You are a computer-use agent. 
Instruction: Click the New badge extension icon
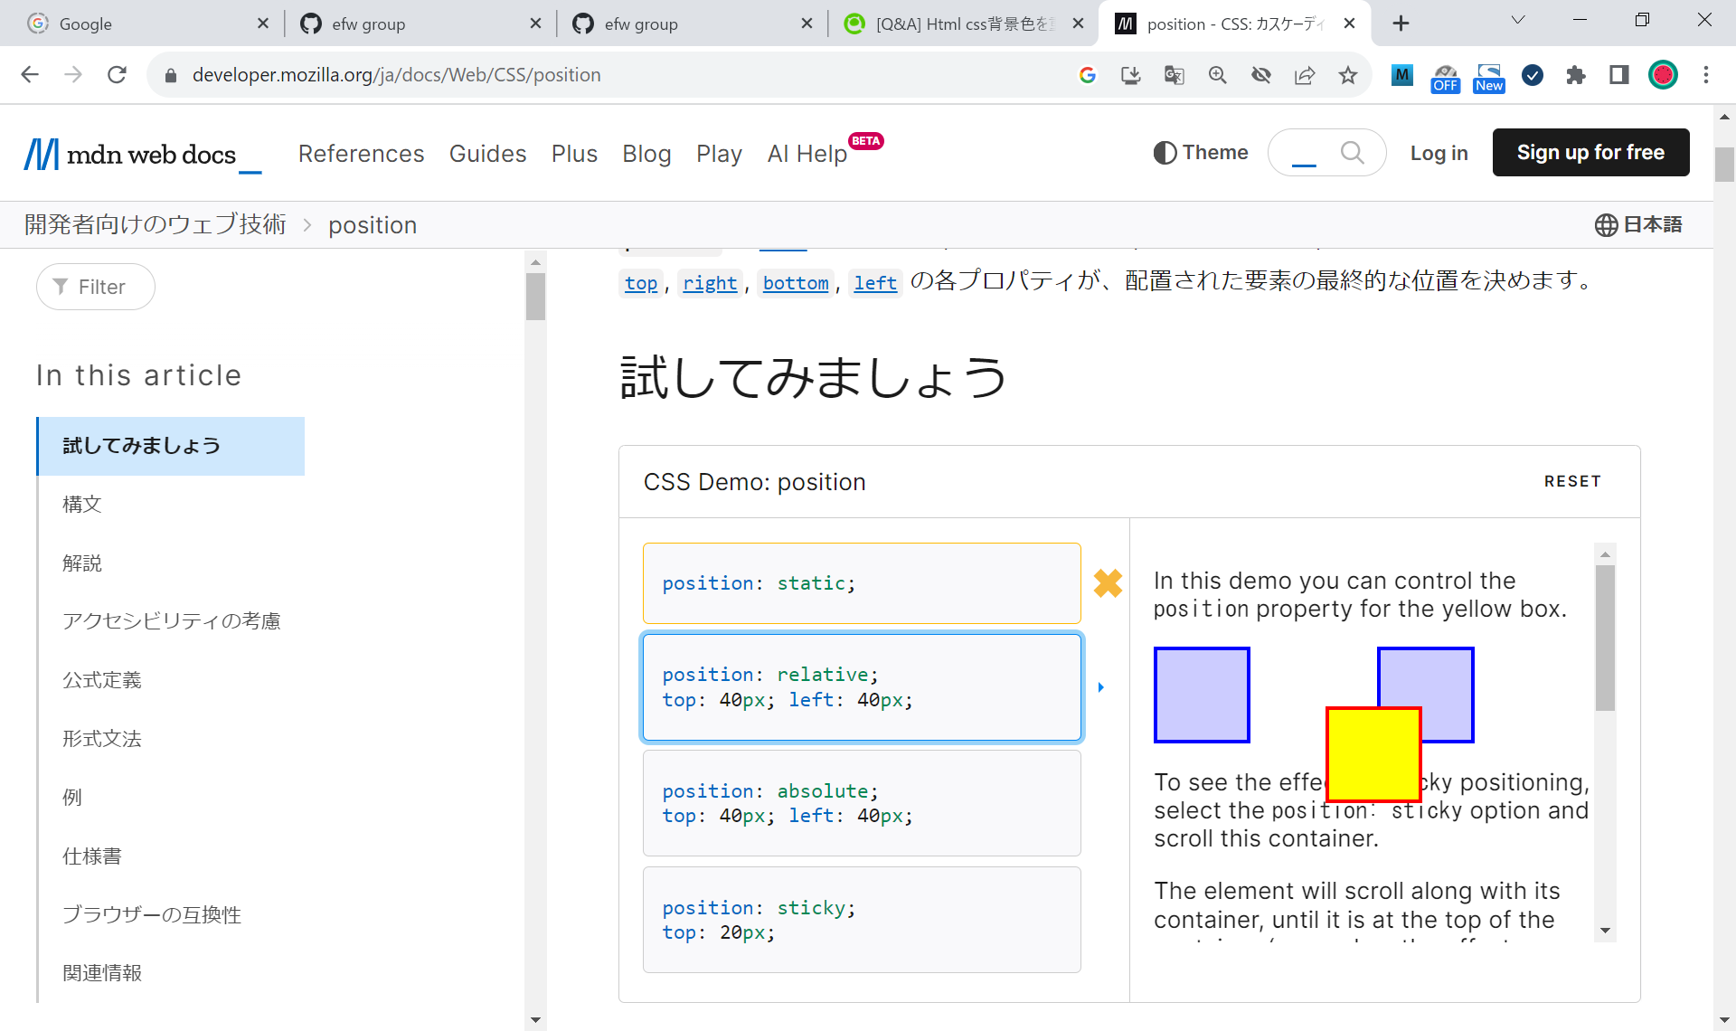[x=1489, y=77]
